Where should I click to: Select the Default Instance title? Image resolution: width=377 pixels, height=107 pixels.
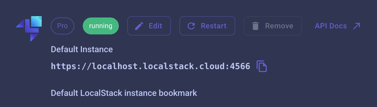pyautogui.click(x=82, y=49)
